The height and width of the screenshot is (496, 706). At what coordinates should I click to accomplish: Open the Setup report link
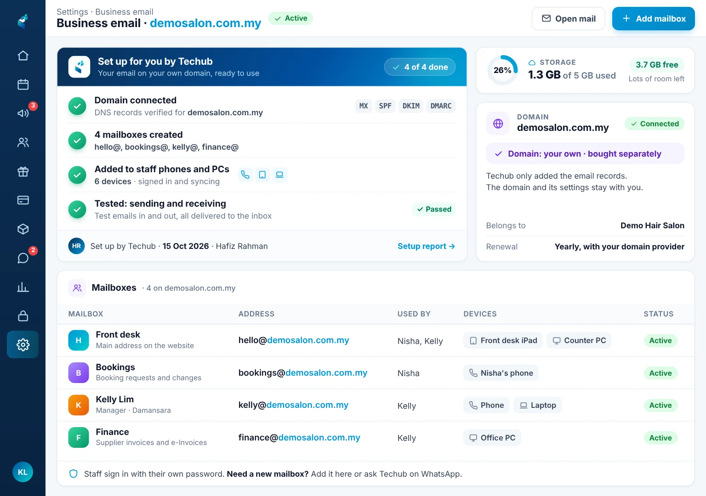tap(427, 246)
